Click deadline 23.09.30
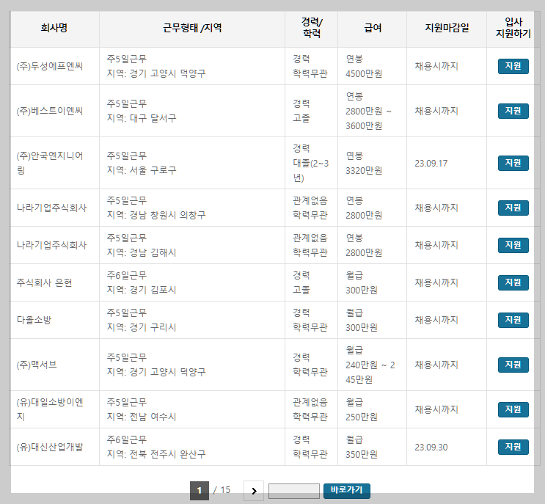545x504 pixels. (431, 448)
